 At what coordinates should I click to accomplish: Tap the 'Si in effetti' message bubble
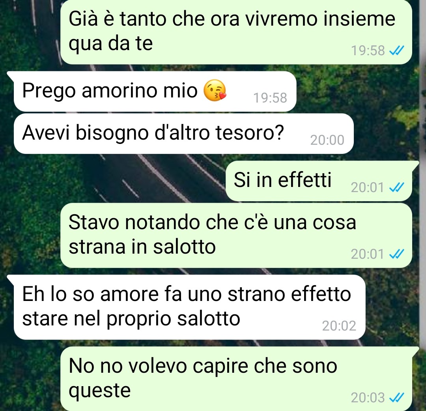pyautogui.click(x=319, y=181)
